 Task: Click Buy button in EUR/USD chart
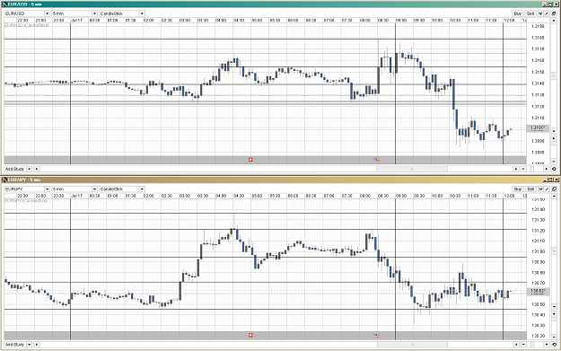pos(518,13)
